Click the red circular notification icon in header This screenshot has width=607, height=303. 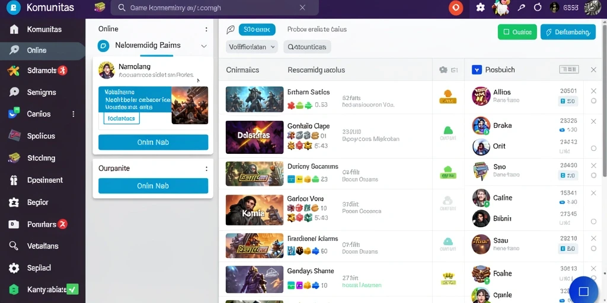pyautogui.click(x=456, y=8)
